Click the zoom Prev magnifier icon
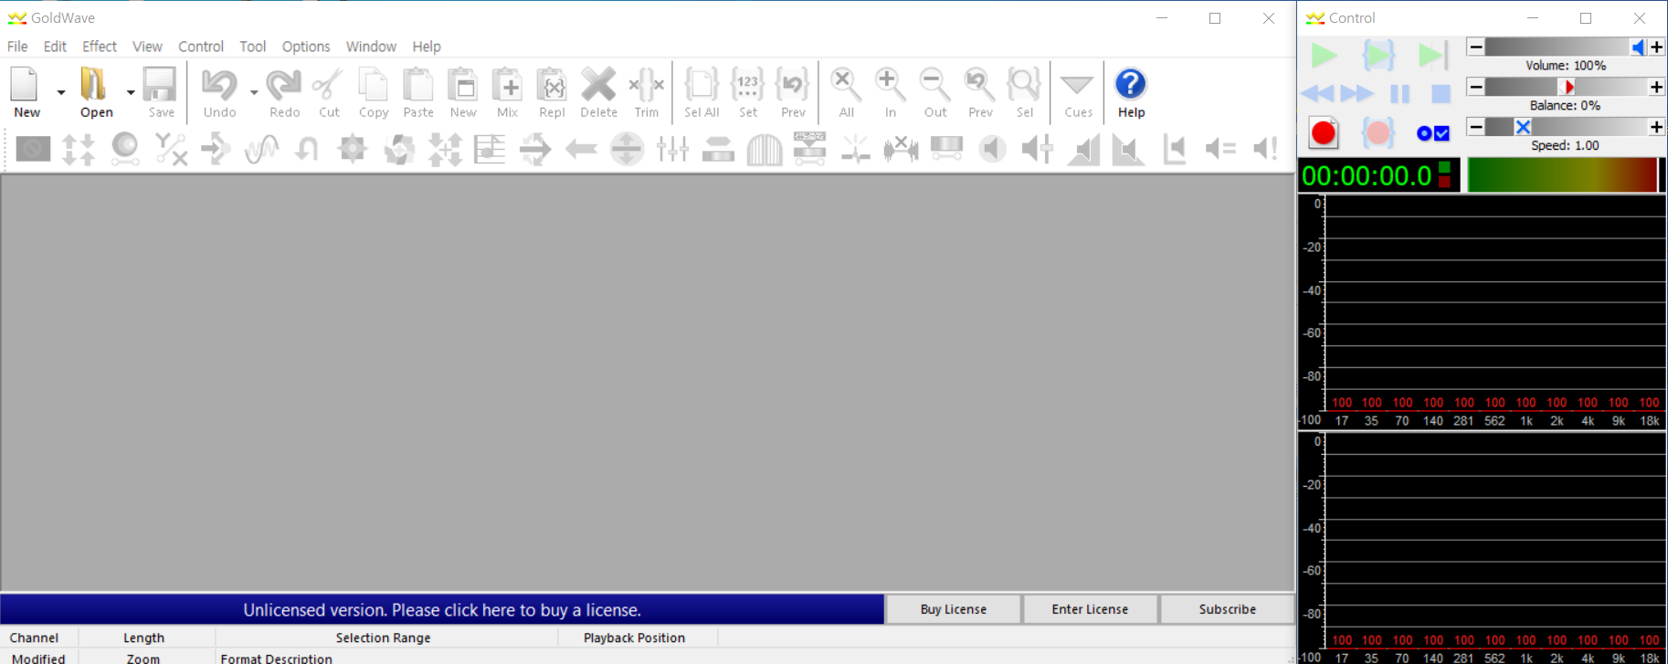 tap(980, 91)
